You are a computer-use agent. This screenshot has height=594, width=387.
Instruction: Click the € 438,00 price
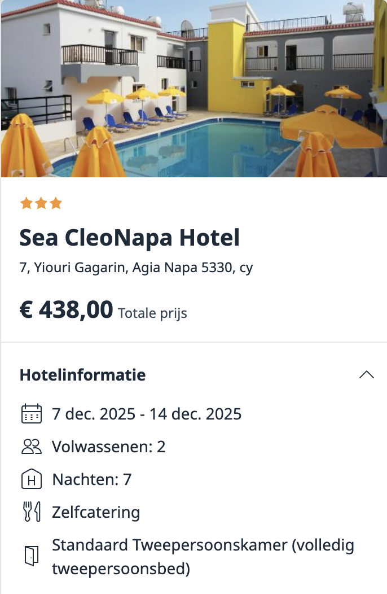click(x=67, y=310)
